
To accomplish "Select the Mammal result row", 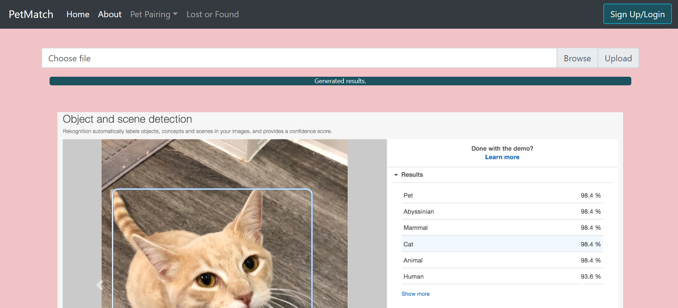I will pos(502,228).
